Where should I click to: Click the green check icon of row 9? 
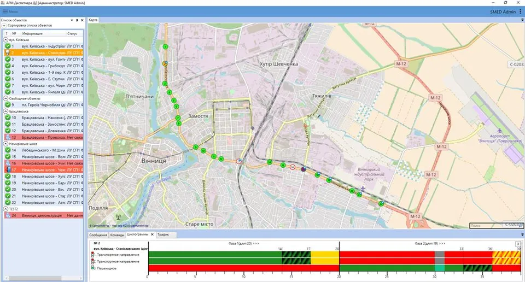[8, 105]
